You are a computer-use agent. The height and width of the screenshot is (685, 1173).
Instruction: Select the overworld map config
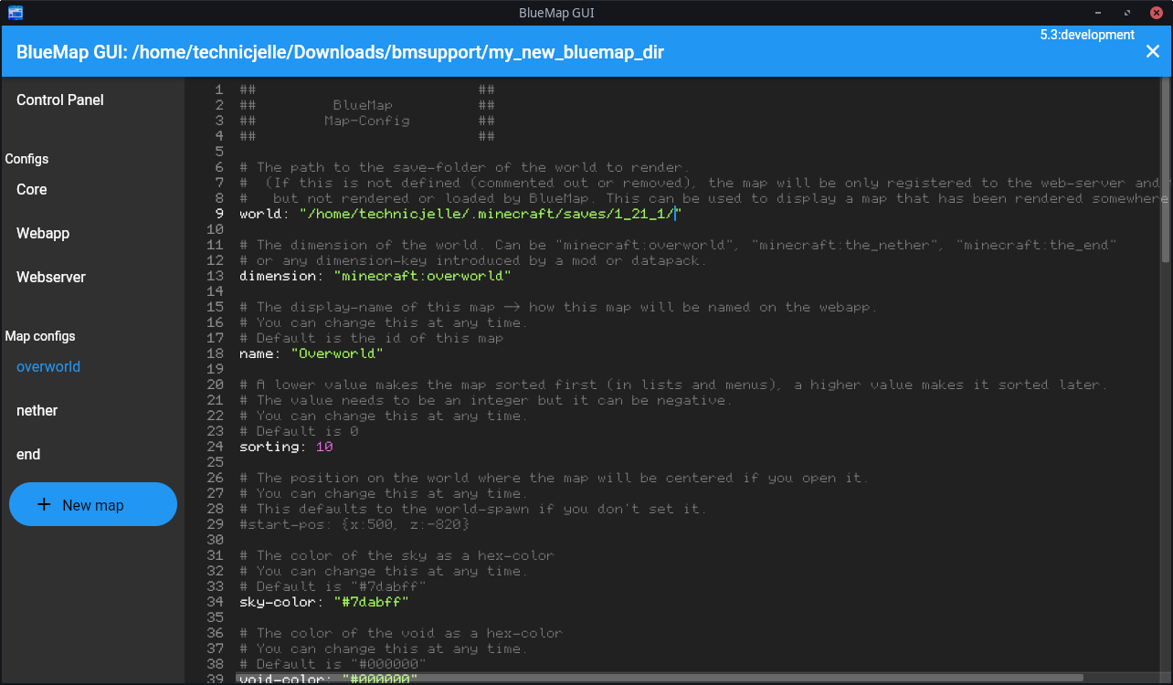tap(48, 367)
